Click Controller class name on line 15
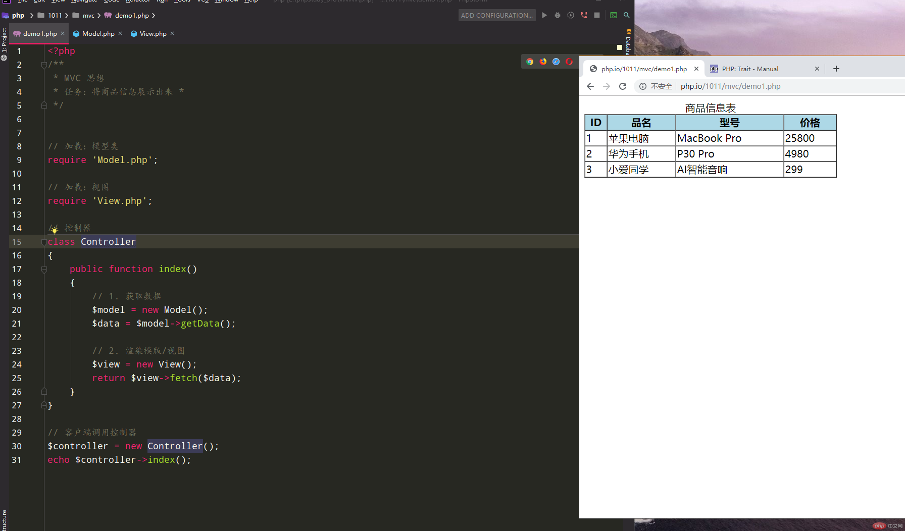905x531 pixels. [x=108, y=242]
